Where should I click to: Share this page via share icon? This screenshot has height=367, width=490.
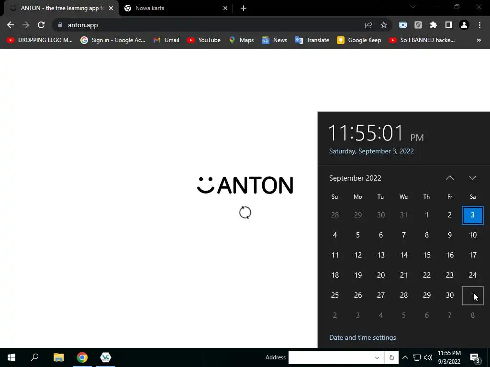(368, 25)
